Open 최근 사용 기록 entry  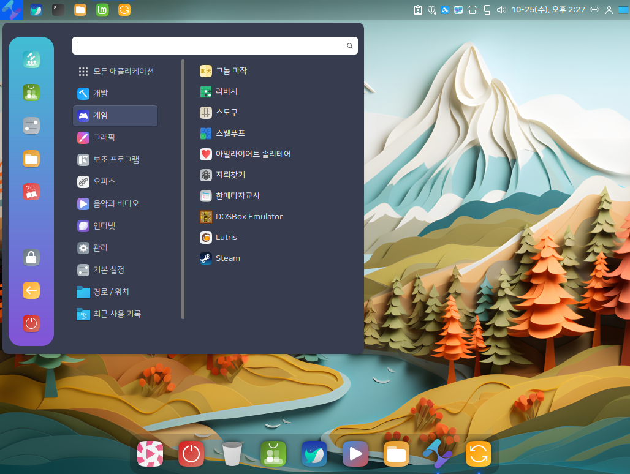pyautogui.click(x=116, y=314)
